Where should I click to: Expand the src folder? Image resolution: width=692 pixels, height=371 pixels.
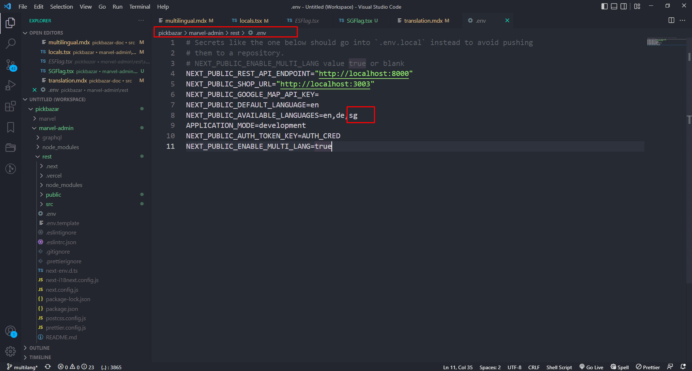point(49,204)
